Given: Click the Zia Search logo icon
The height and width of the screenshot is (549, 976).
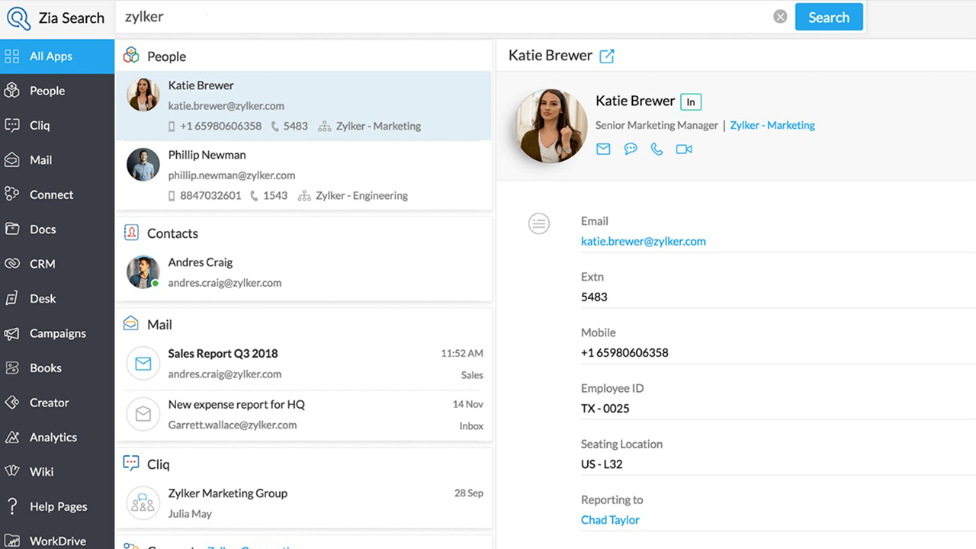Looking at the screenshot, I should [18, 18].
